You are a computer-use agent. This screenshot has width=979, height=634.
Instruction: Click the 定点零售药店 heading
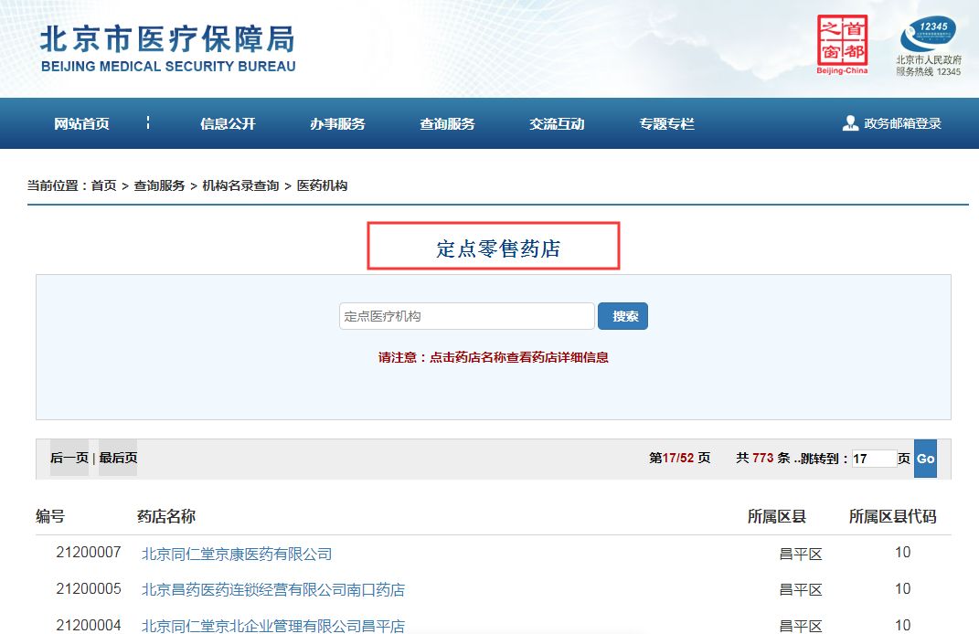(497, 248)
